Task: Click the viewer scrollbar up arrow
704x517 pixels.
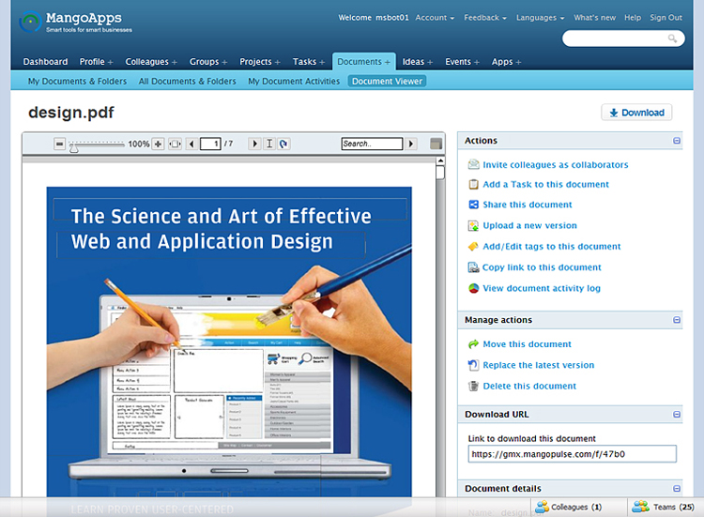Action: (x=440, y=160)
